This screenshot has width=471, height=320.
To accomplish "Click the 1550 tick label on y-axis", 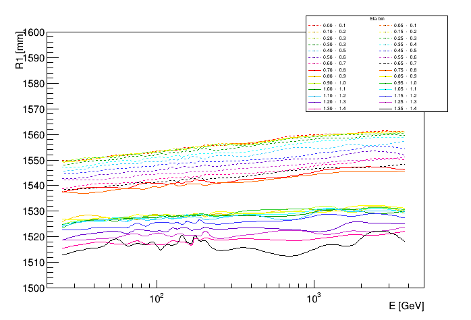I will [x=33, y=161].
